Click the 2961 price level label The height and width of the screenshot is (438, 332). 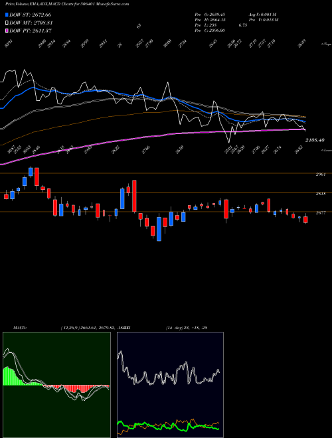(x=321, y=175)
